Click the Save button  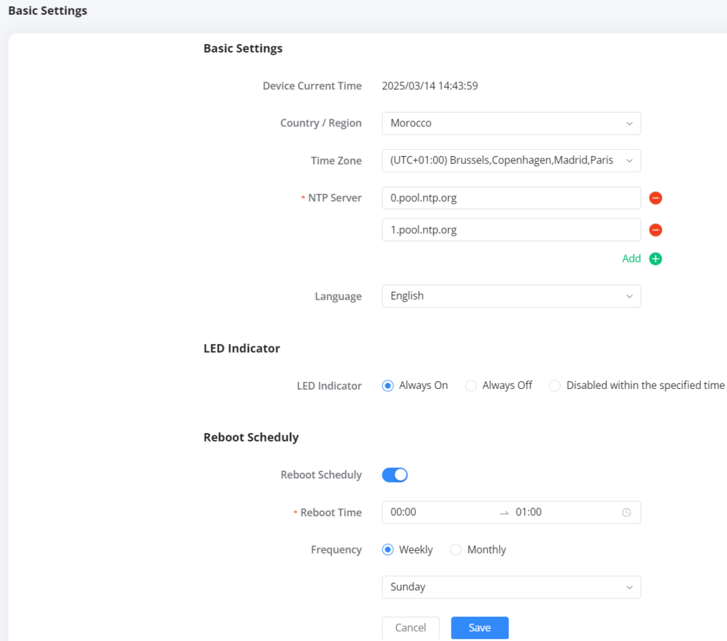point(480,628)
